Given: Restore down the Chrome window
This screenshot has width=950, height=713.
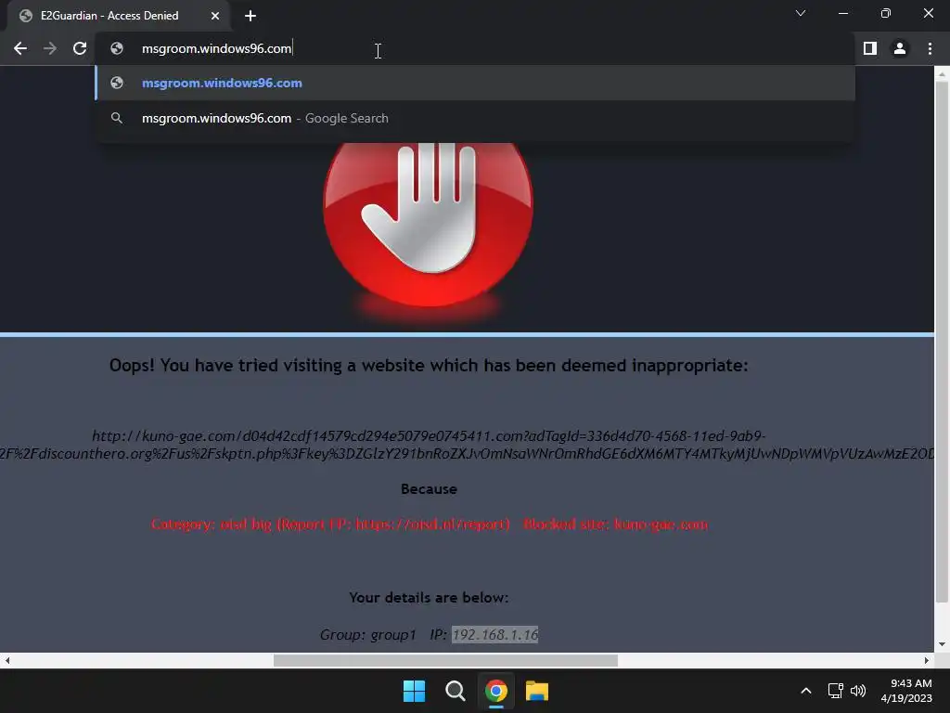Looking at the screenshot, I should (x=886, y=13).
